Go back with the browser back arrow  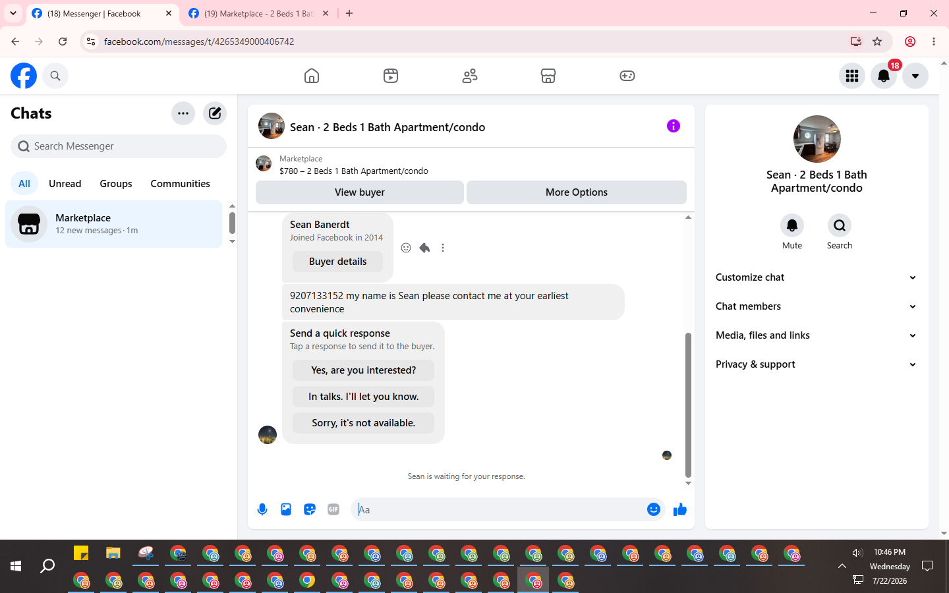(15, 42)
